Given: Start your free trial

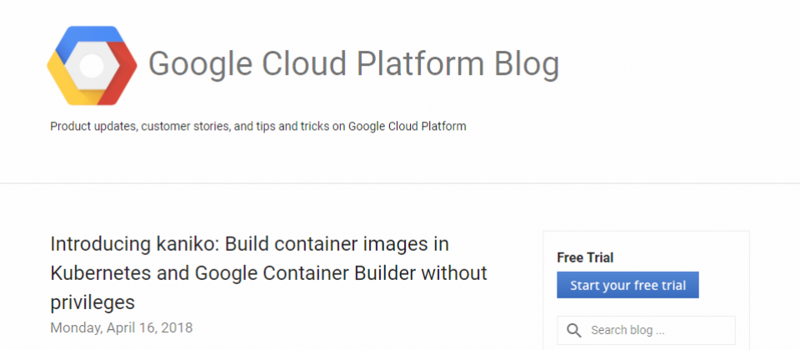Looking at the screenshot, I should click(627, 285).
